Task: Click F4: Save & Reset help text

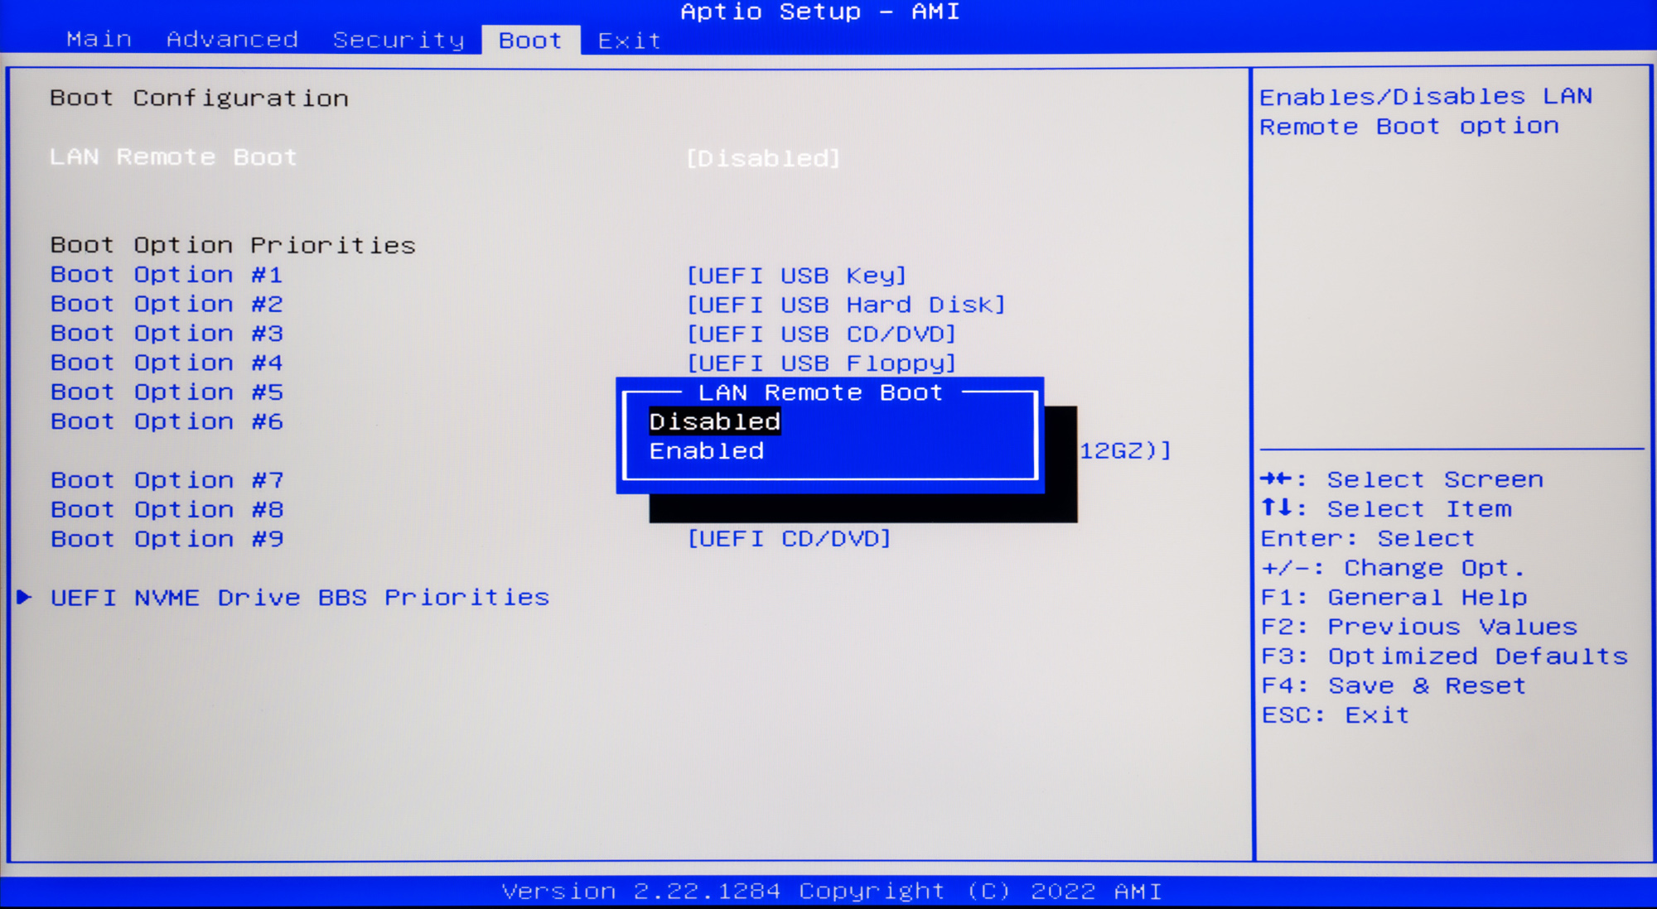Action: click(x=1393, y=685)
